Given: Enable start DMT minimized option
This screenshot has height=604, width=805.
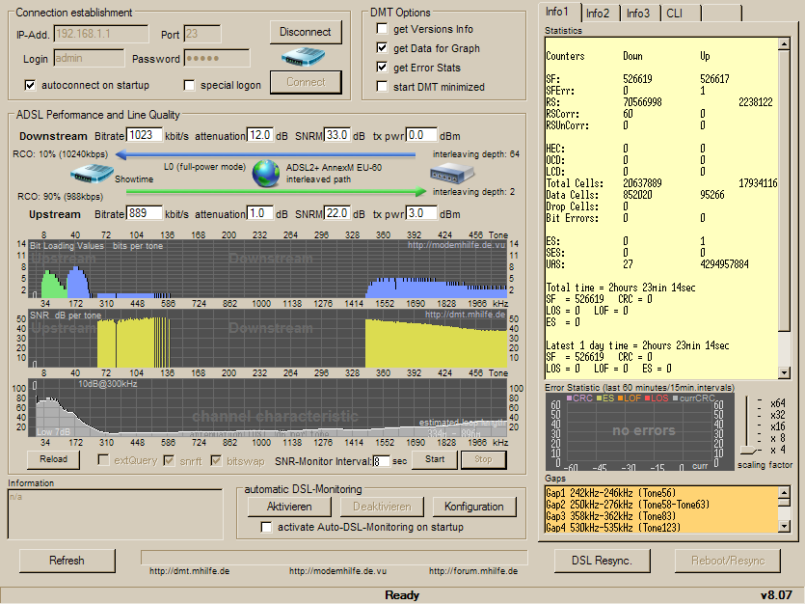Looking at the screenshot, I should pos(382,86).
